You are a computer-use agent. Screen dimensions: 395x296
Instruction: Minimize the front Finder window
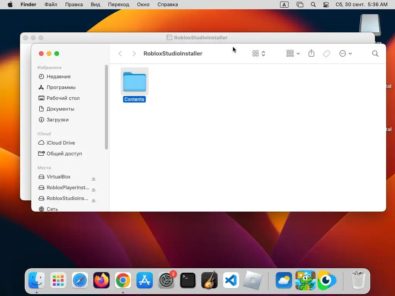pyautogui.click(x=49, y=53)
